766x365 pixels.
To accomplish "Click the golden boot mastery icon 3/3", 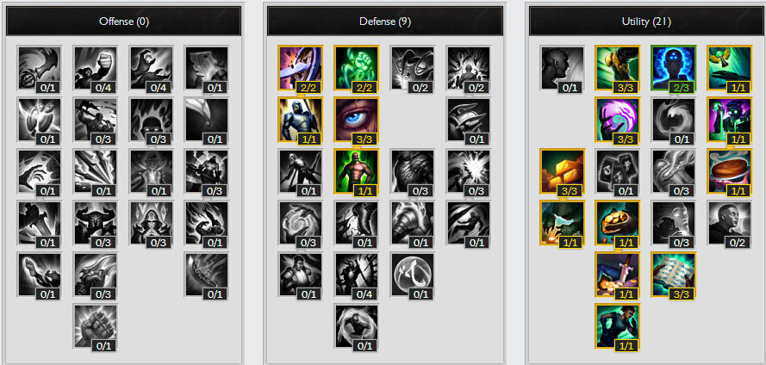I will point(618,68).
